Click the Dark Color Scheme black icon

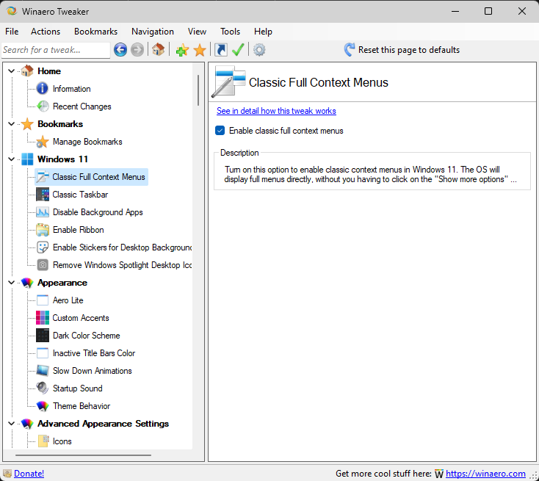pos(43,336)
